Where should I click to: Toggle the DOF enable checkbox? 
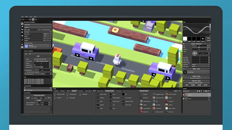pyautogui.click(x=36, y=100)
